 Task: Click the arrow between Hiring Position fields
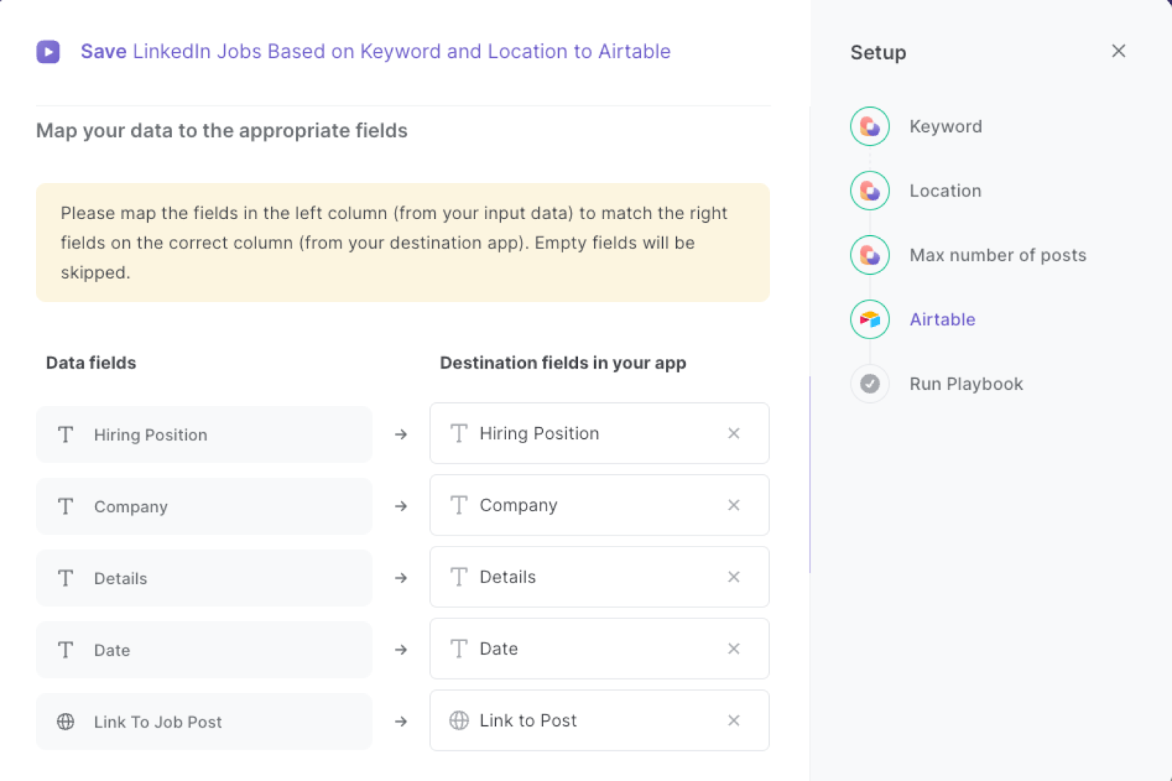[x=401, y=435]
